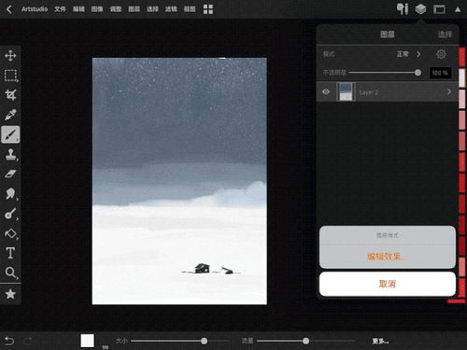Select the Layer 2 thumbnail

point(346,91)
